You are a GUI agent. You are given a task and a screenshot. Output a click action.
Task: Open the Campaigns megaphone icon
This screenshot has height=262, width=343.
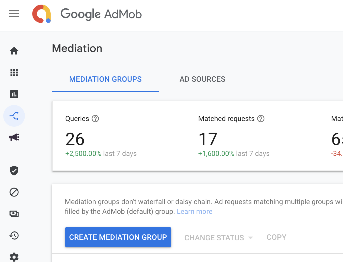pyautogui.click(x=14, y=137)
